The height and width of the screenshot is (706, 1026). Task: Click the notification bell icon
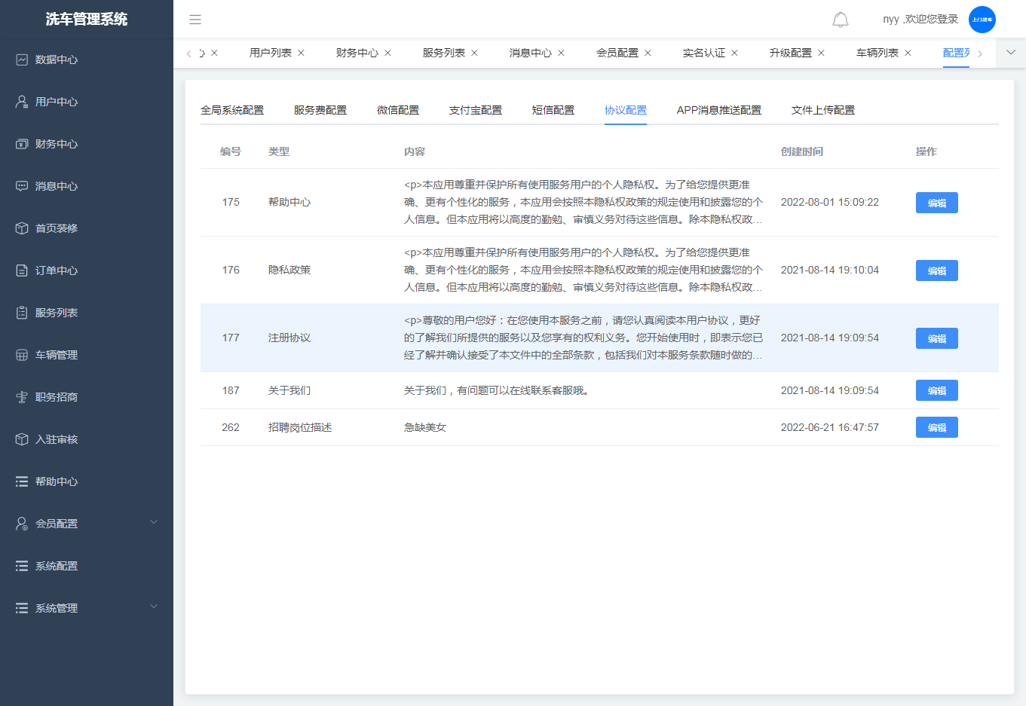(840, 20)
